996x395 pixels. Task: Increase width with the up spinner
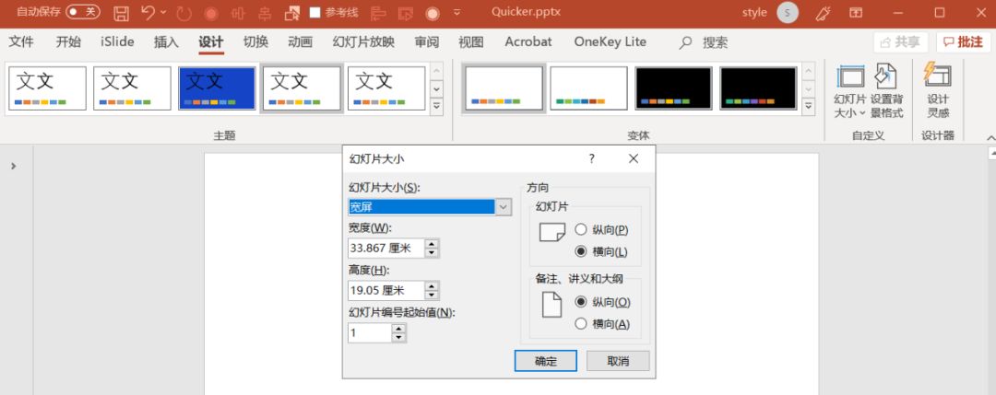pos(432,244)
